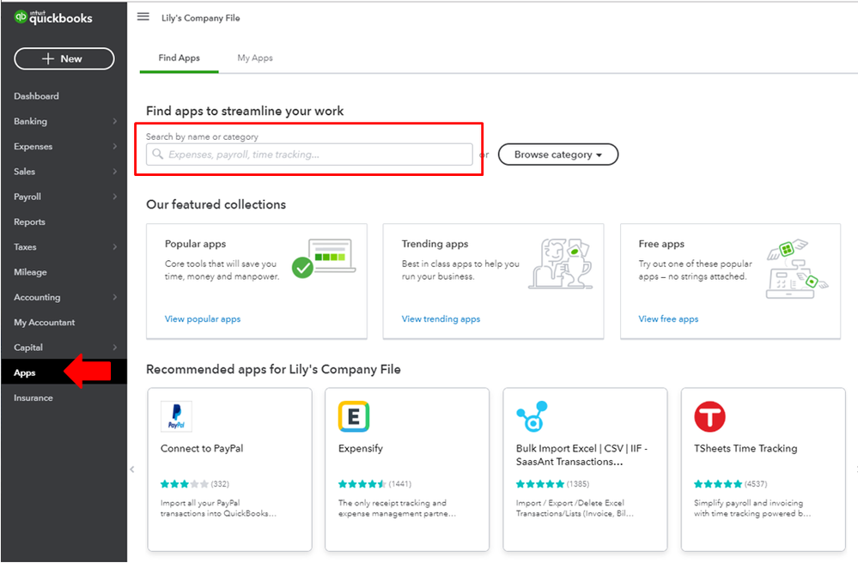Click the Expensify star rating
This screenshot has width=858, height=563.
362,484
